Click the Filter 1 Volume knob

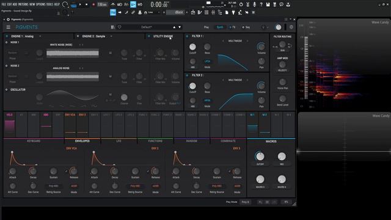[261, 46]
